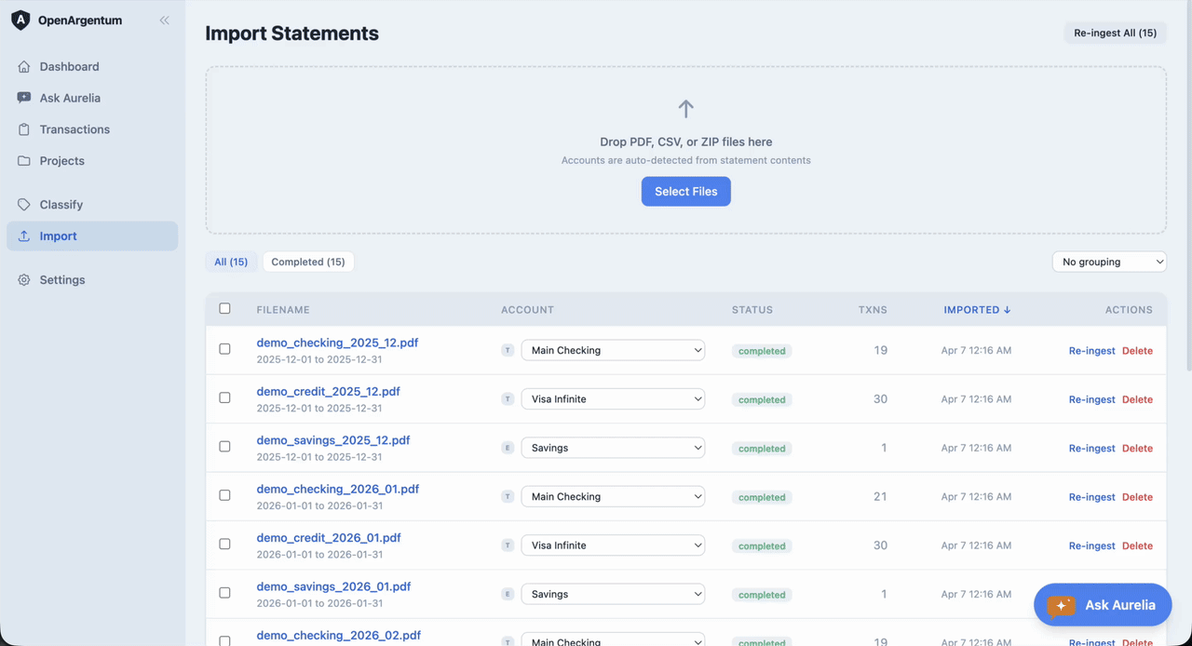Click the Ask Aurelia chat bubble icon in sidebar
1192x646 pixels.
[24, 98]
